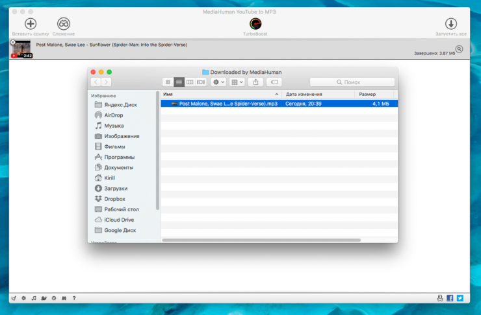The height and width of the screenshot is (315, 481).
Task: Open the Finder arrange-by grid dropdown
Action: (237, 82)
